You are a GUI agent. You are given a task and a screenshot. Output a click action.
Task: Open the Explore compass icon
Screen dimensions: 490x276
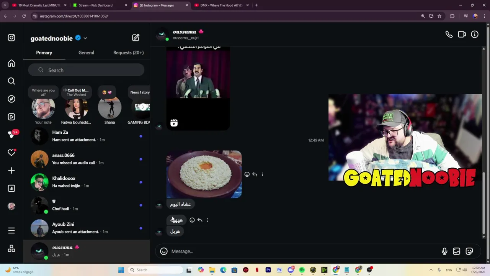(x=11, y=99)
